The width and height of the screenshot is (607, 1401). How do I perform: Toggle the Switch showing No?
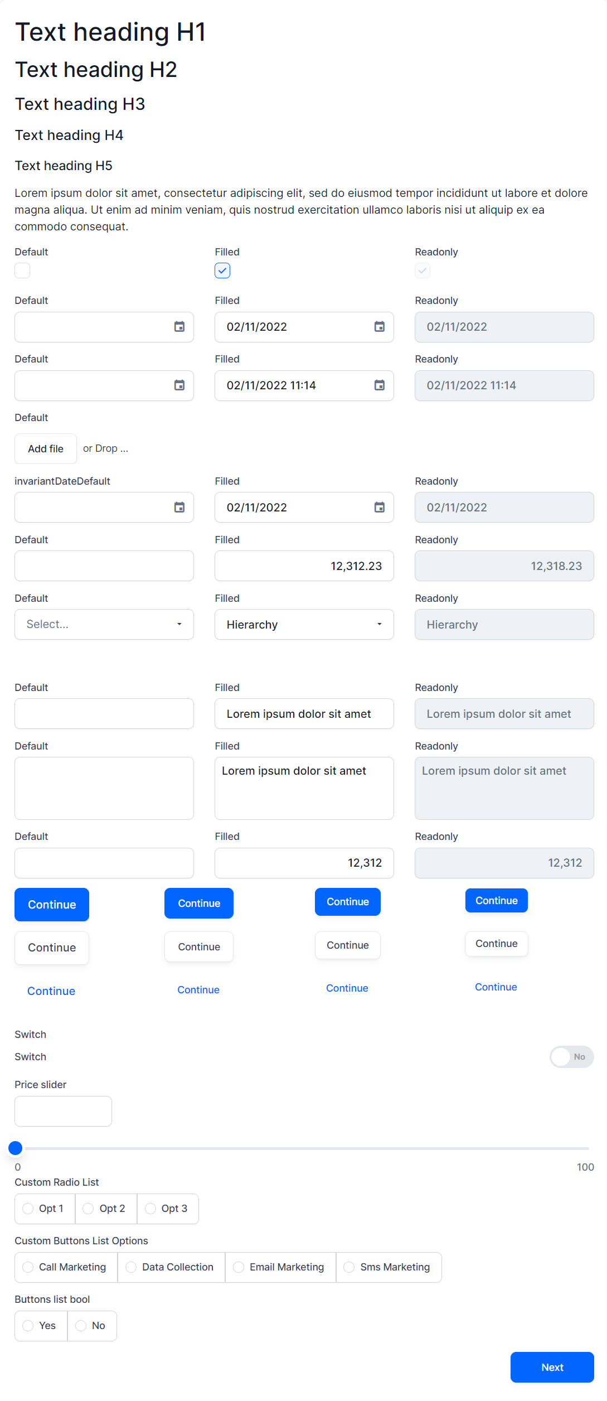pyautogui.click(x=571, y=1057)
